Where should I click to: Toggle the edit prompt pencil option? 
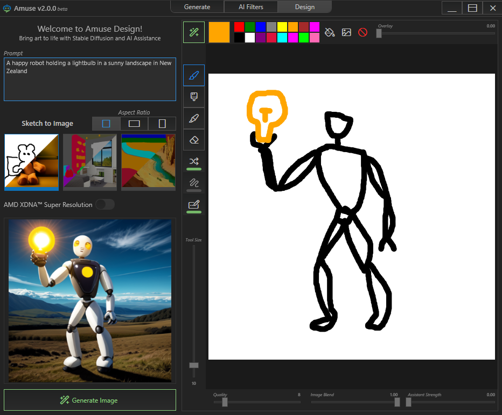click(194, 204)
